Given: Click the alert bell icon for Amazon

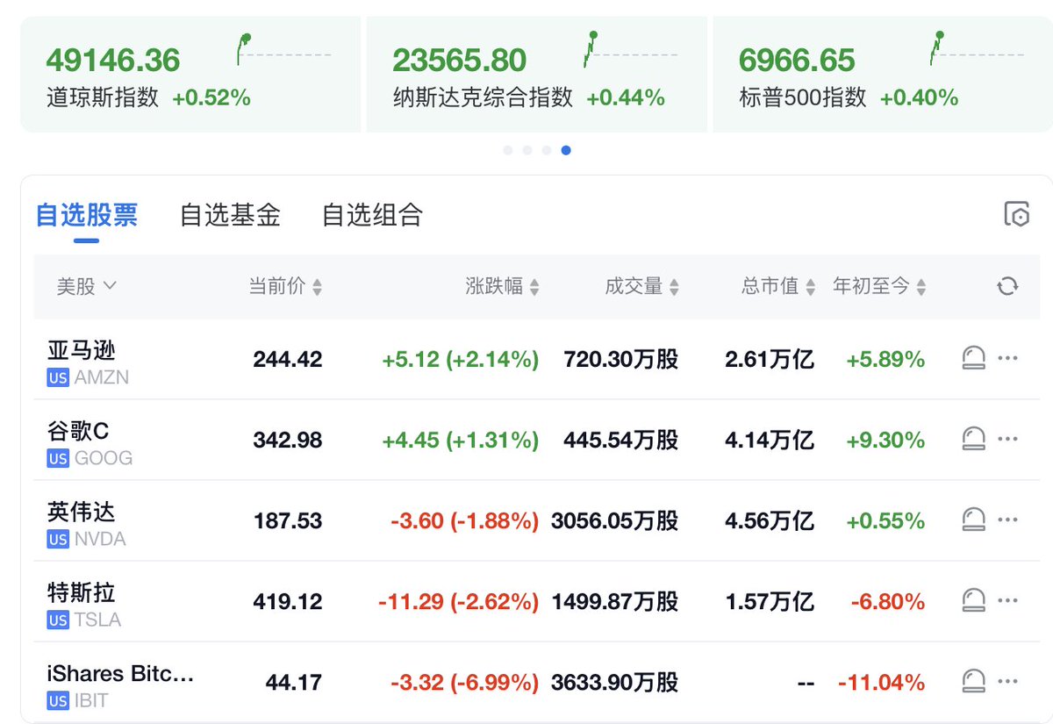Looking at the screenshot, I should pyautogui.click(x=973, y=358).
